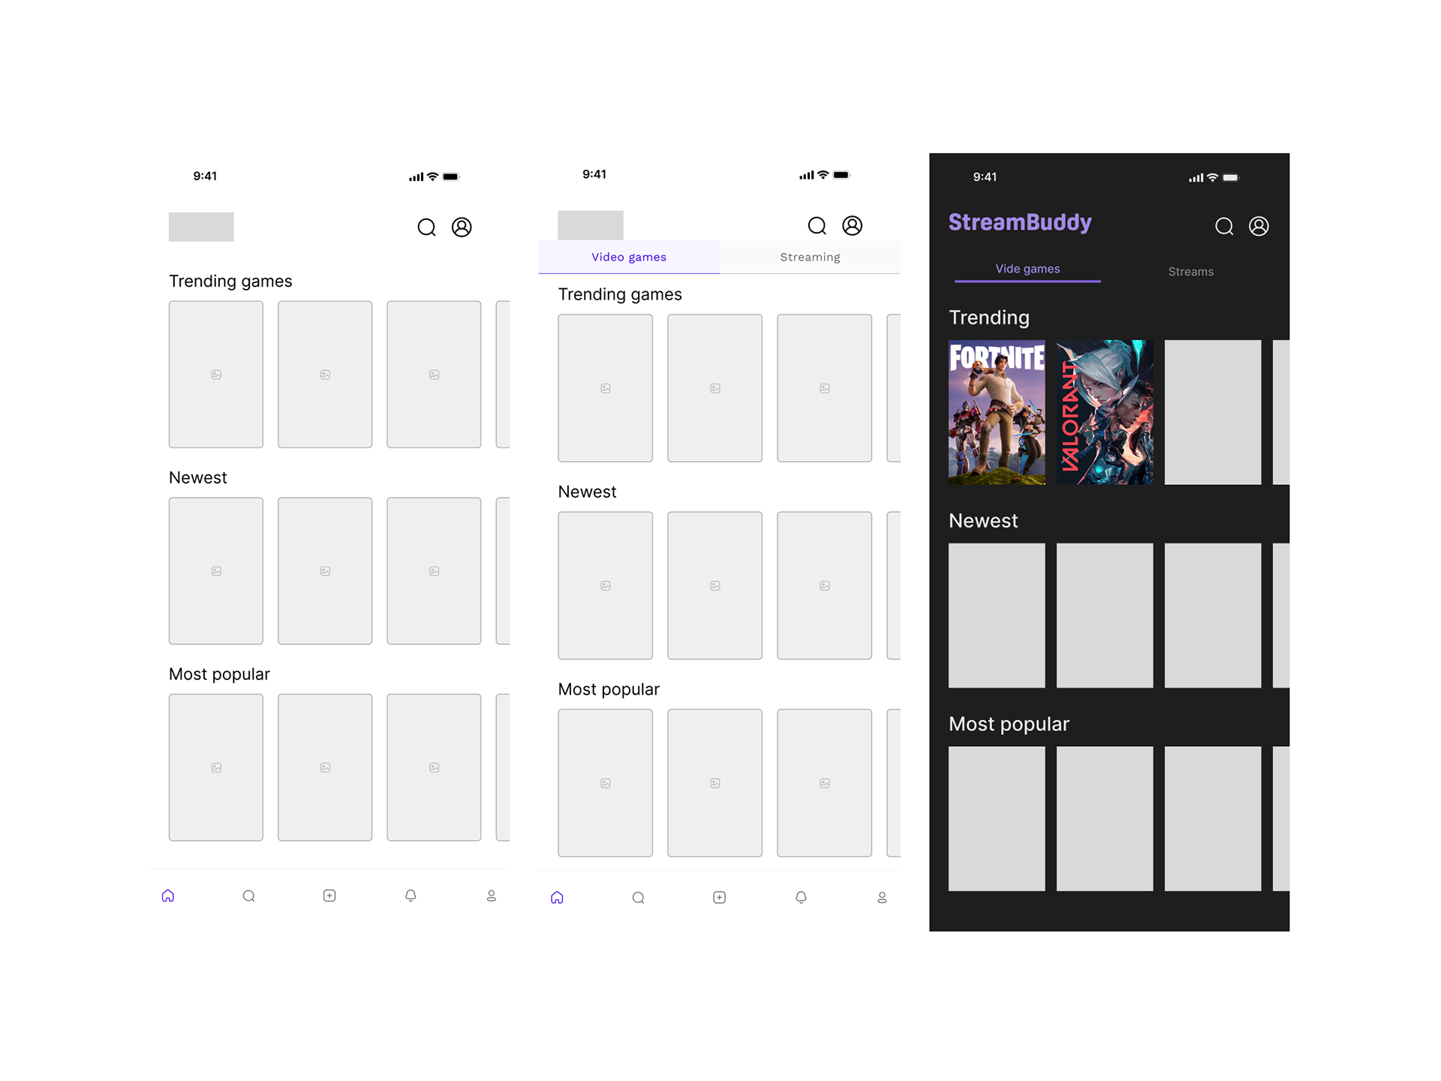
Task: Open second Trending games card in first wireframe
Action: (x=325, y=375)
